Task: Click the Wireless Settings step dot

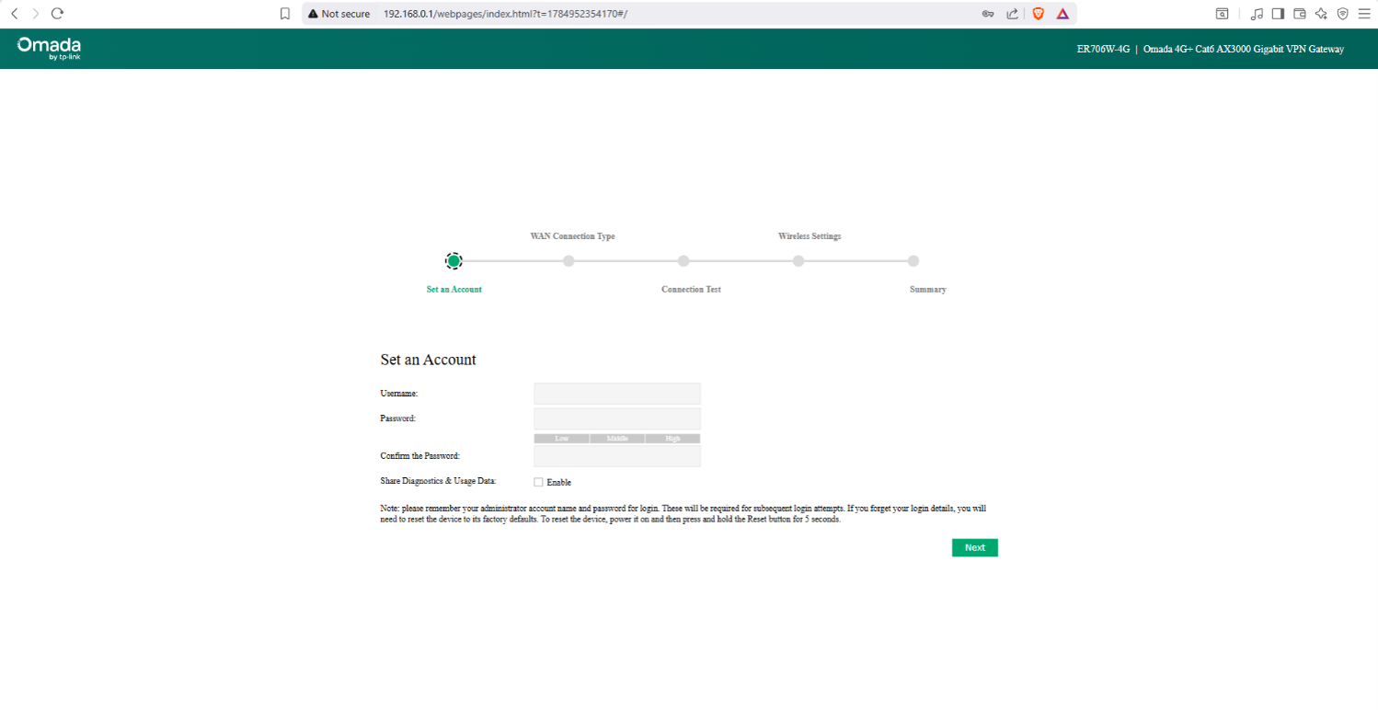Action: tap(798, 261)
